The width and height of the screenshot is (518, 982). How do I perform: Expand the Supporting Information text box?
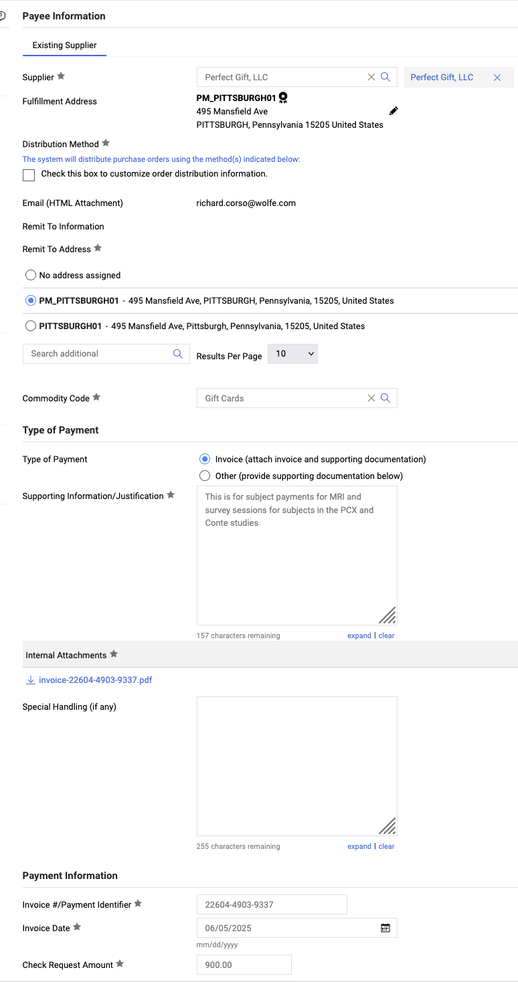pos(359,635)
